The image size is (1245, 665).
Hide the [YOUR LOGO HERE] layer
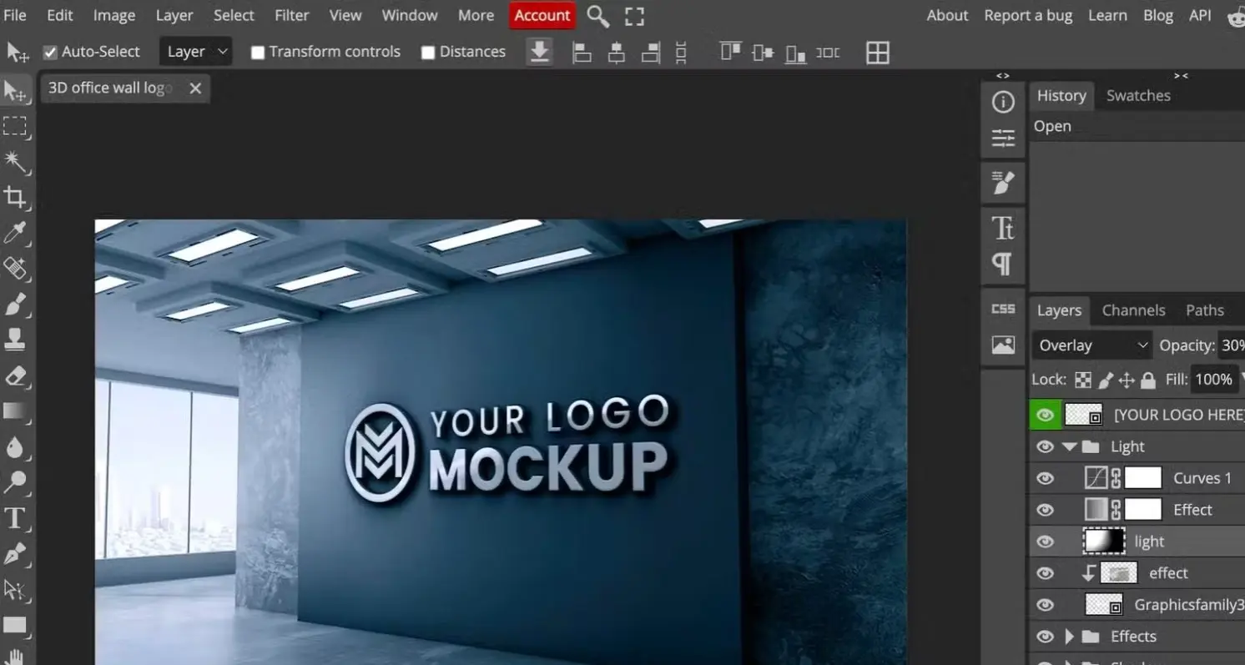(x=1045, y=415)
